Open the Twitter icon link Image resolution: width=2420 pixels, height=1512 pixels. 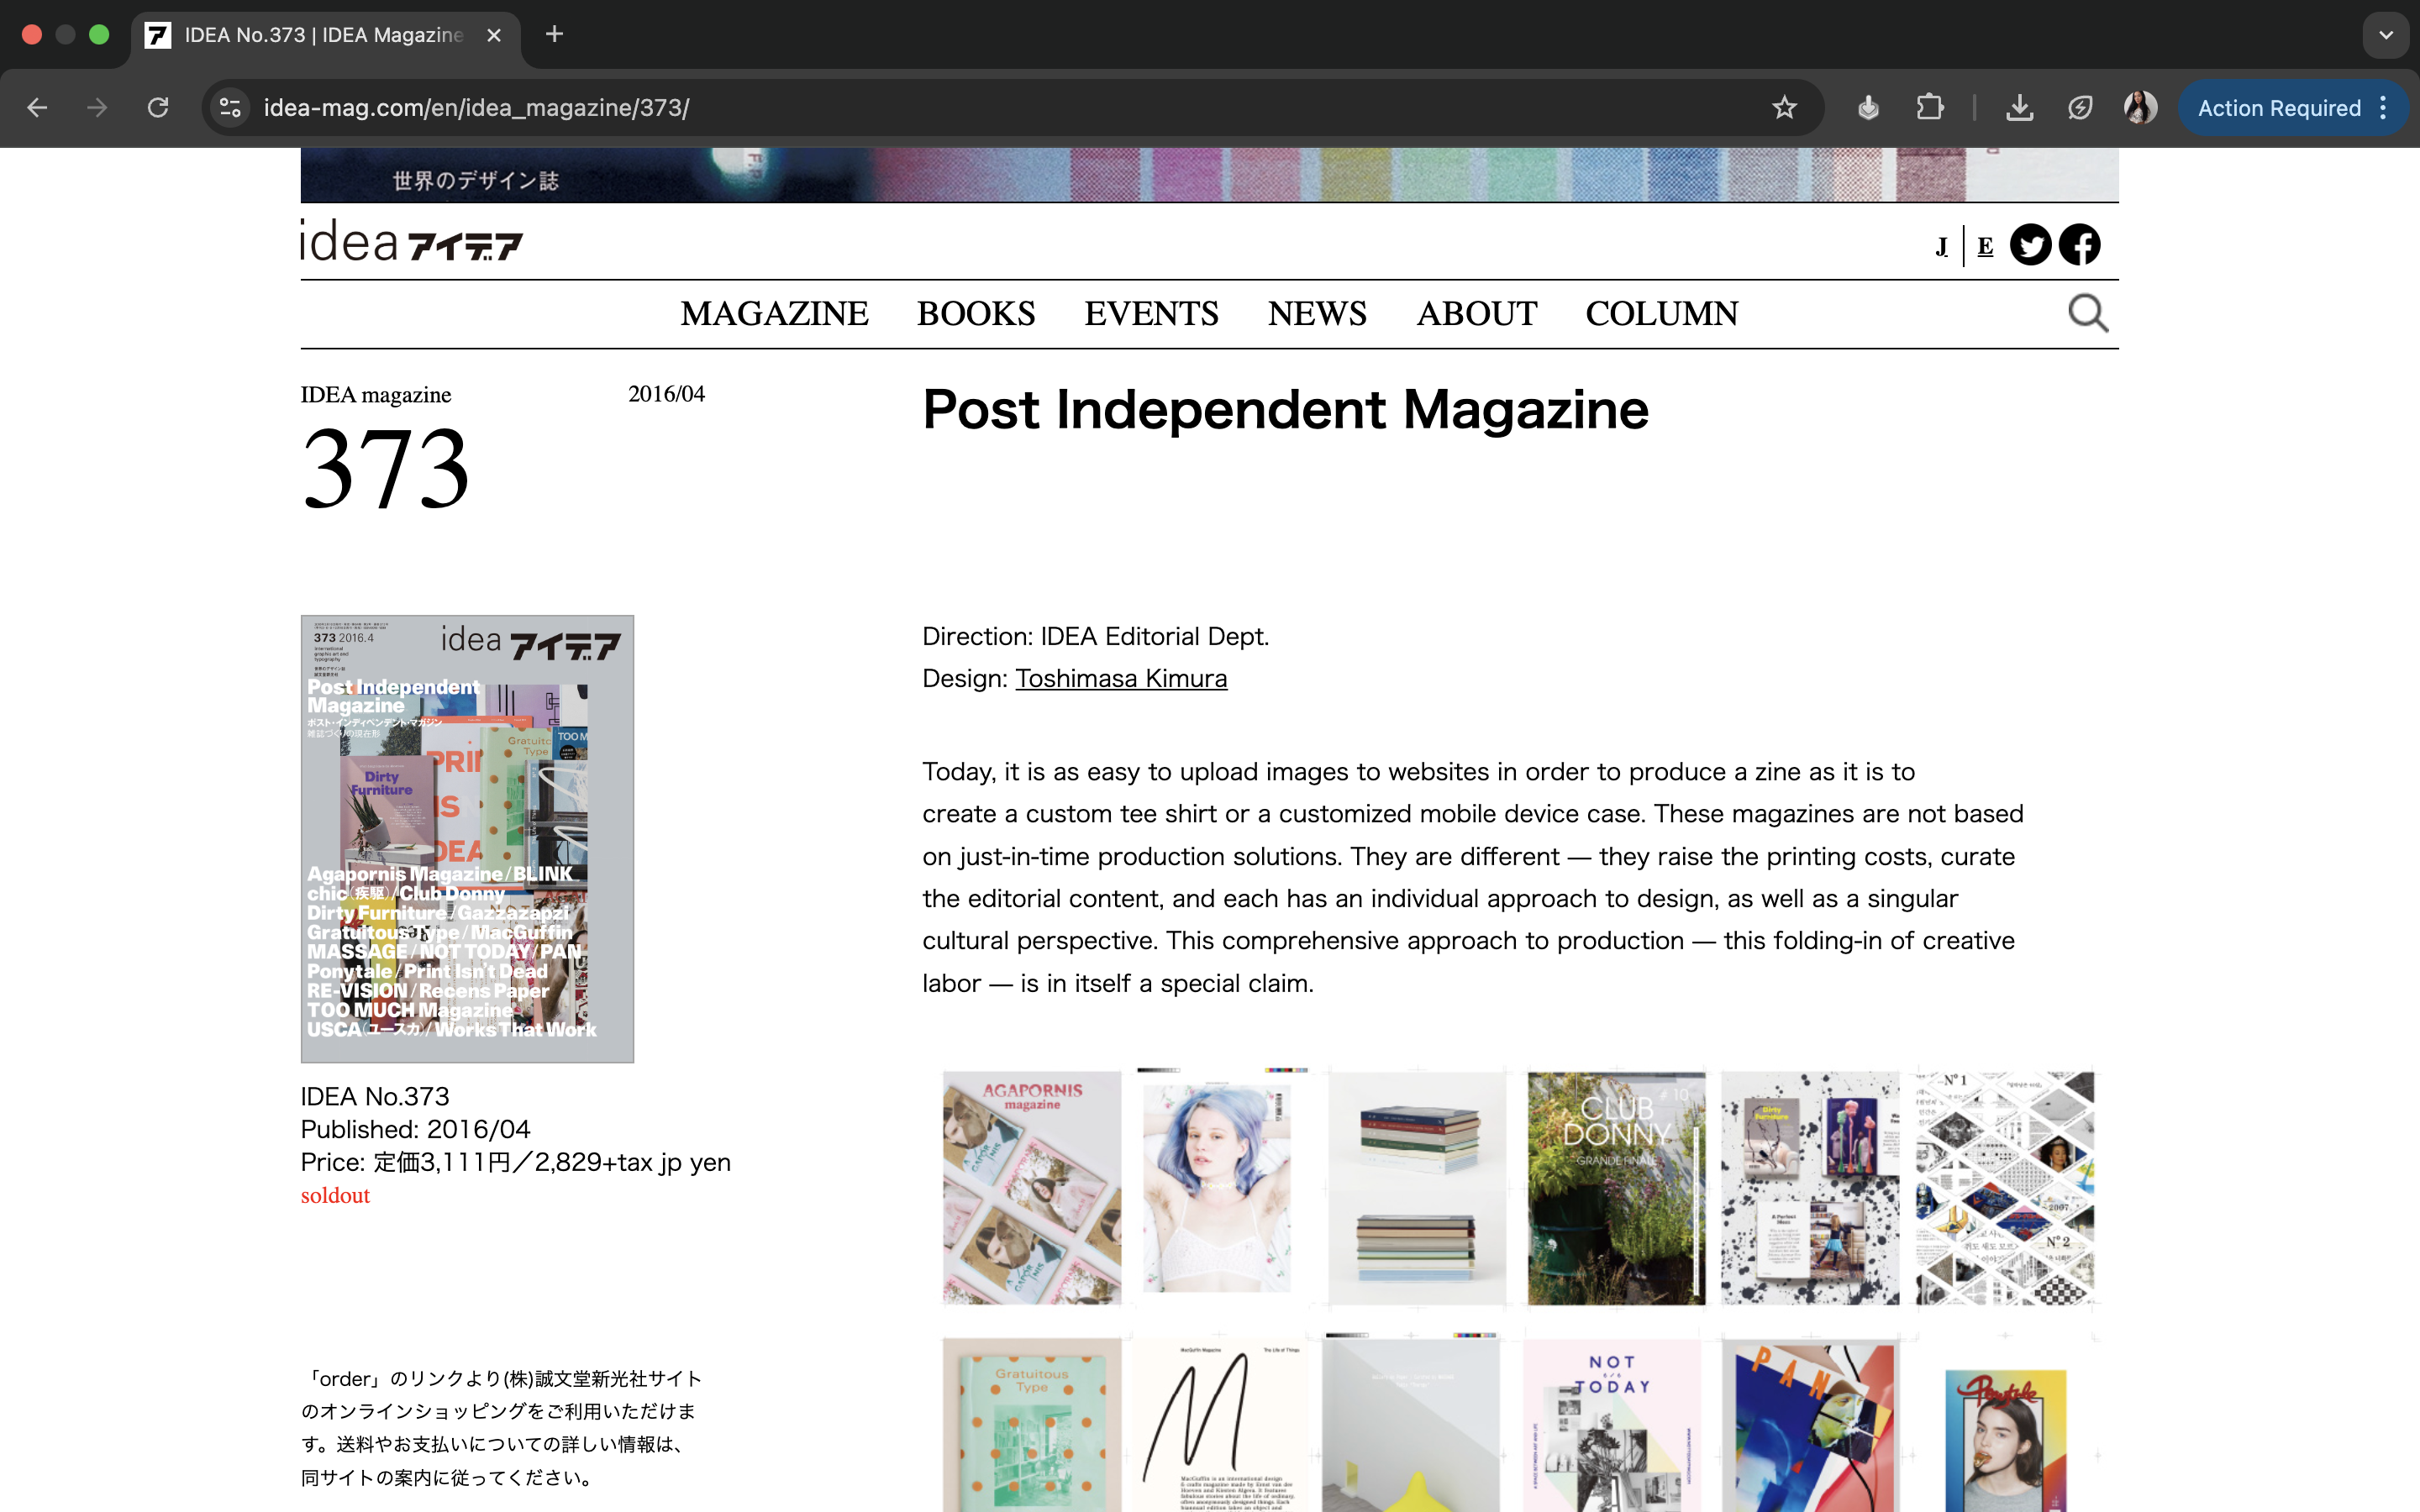pos(2030,245)
